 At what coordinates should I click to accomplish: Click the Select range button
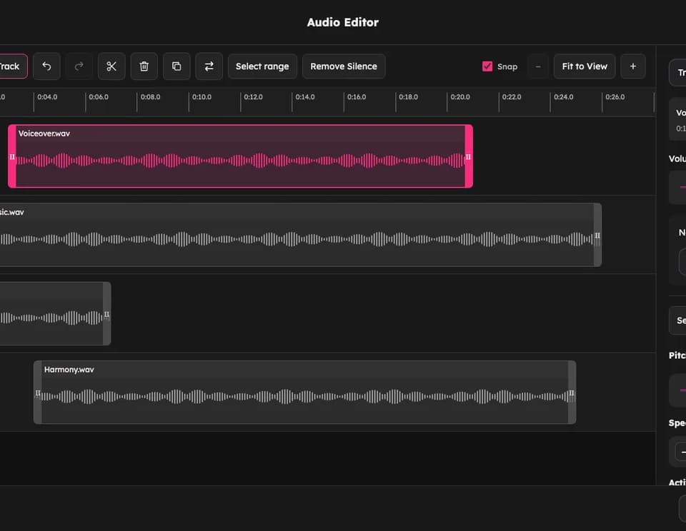262,66
